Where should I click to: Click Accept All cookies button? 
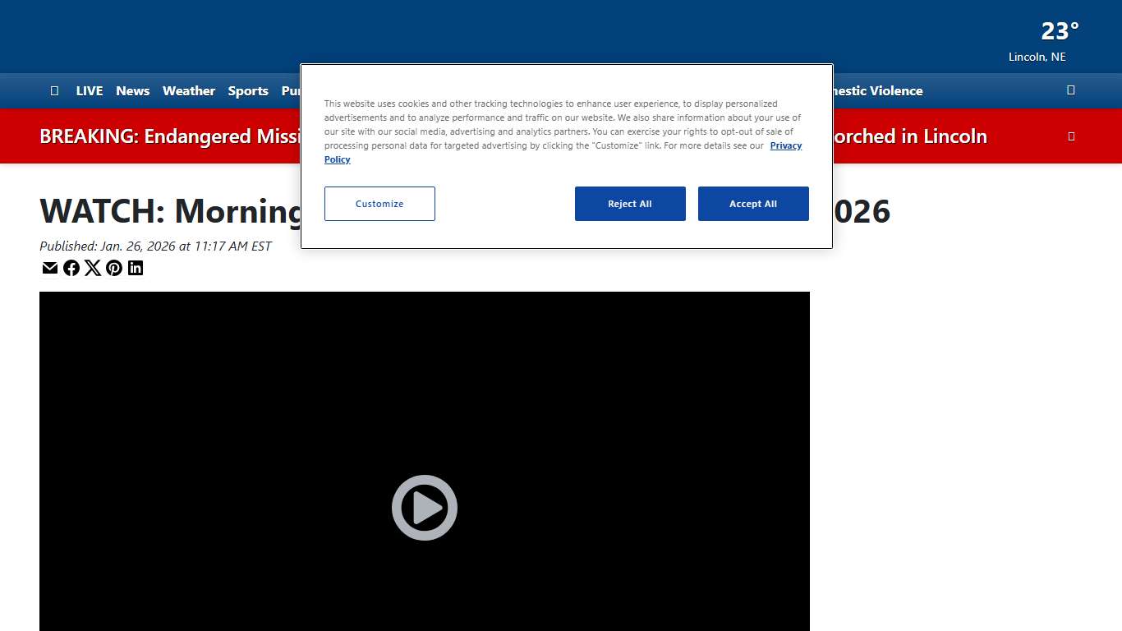753,204
